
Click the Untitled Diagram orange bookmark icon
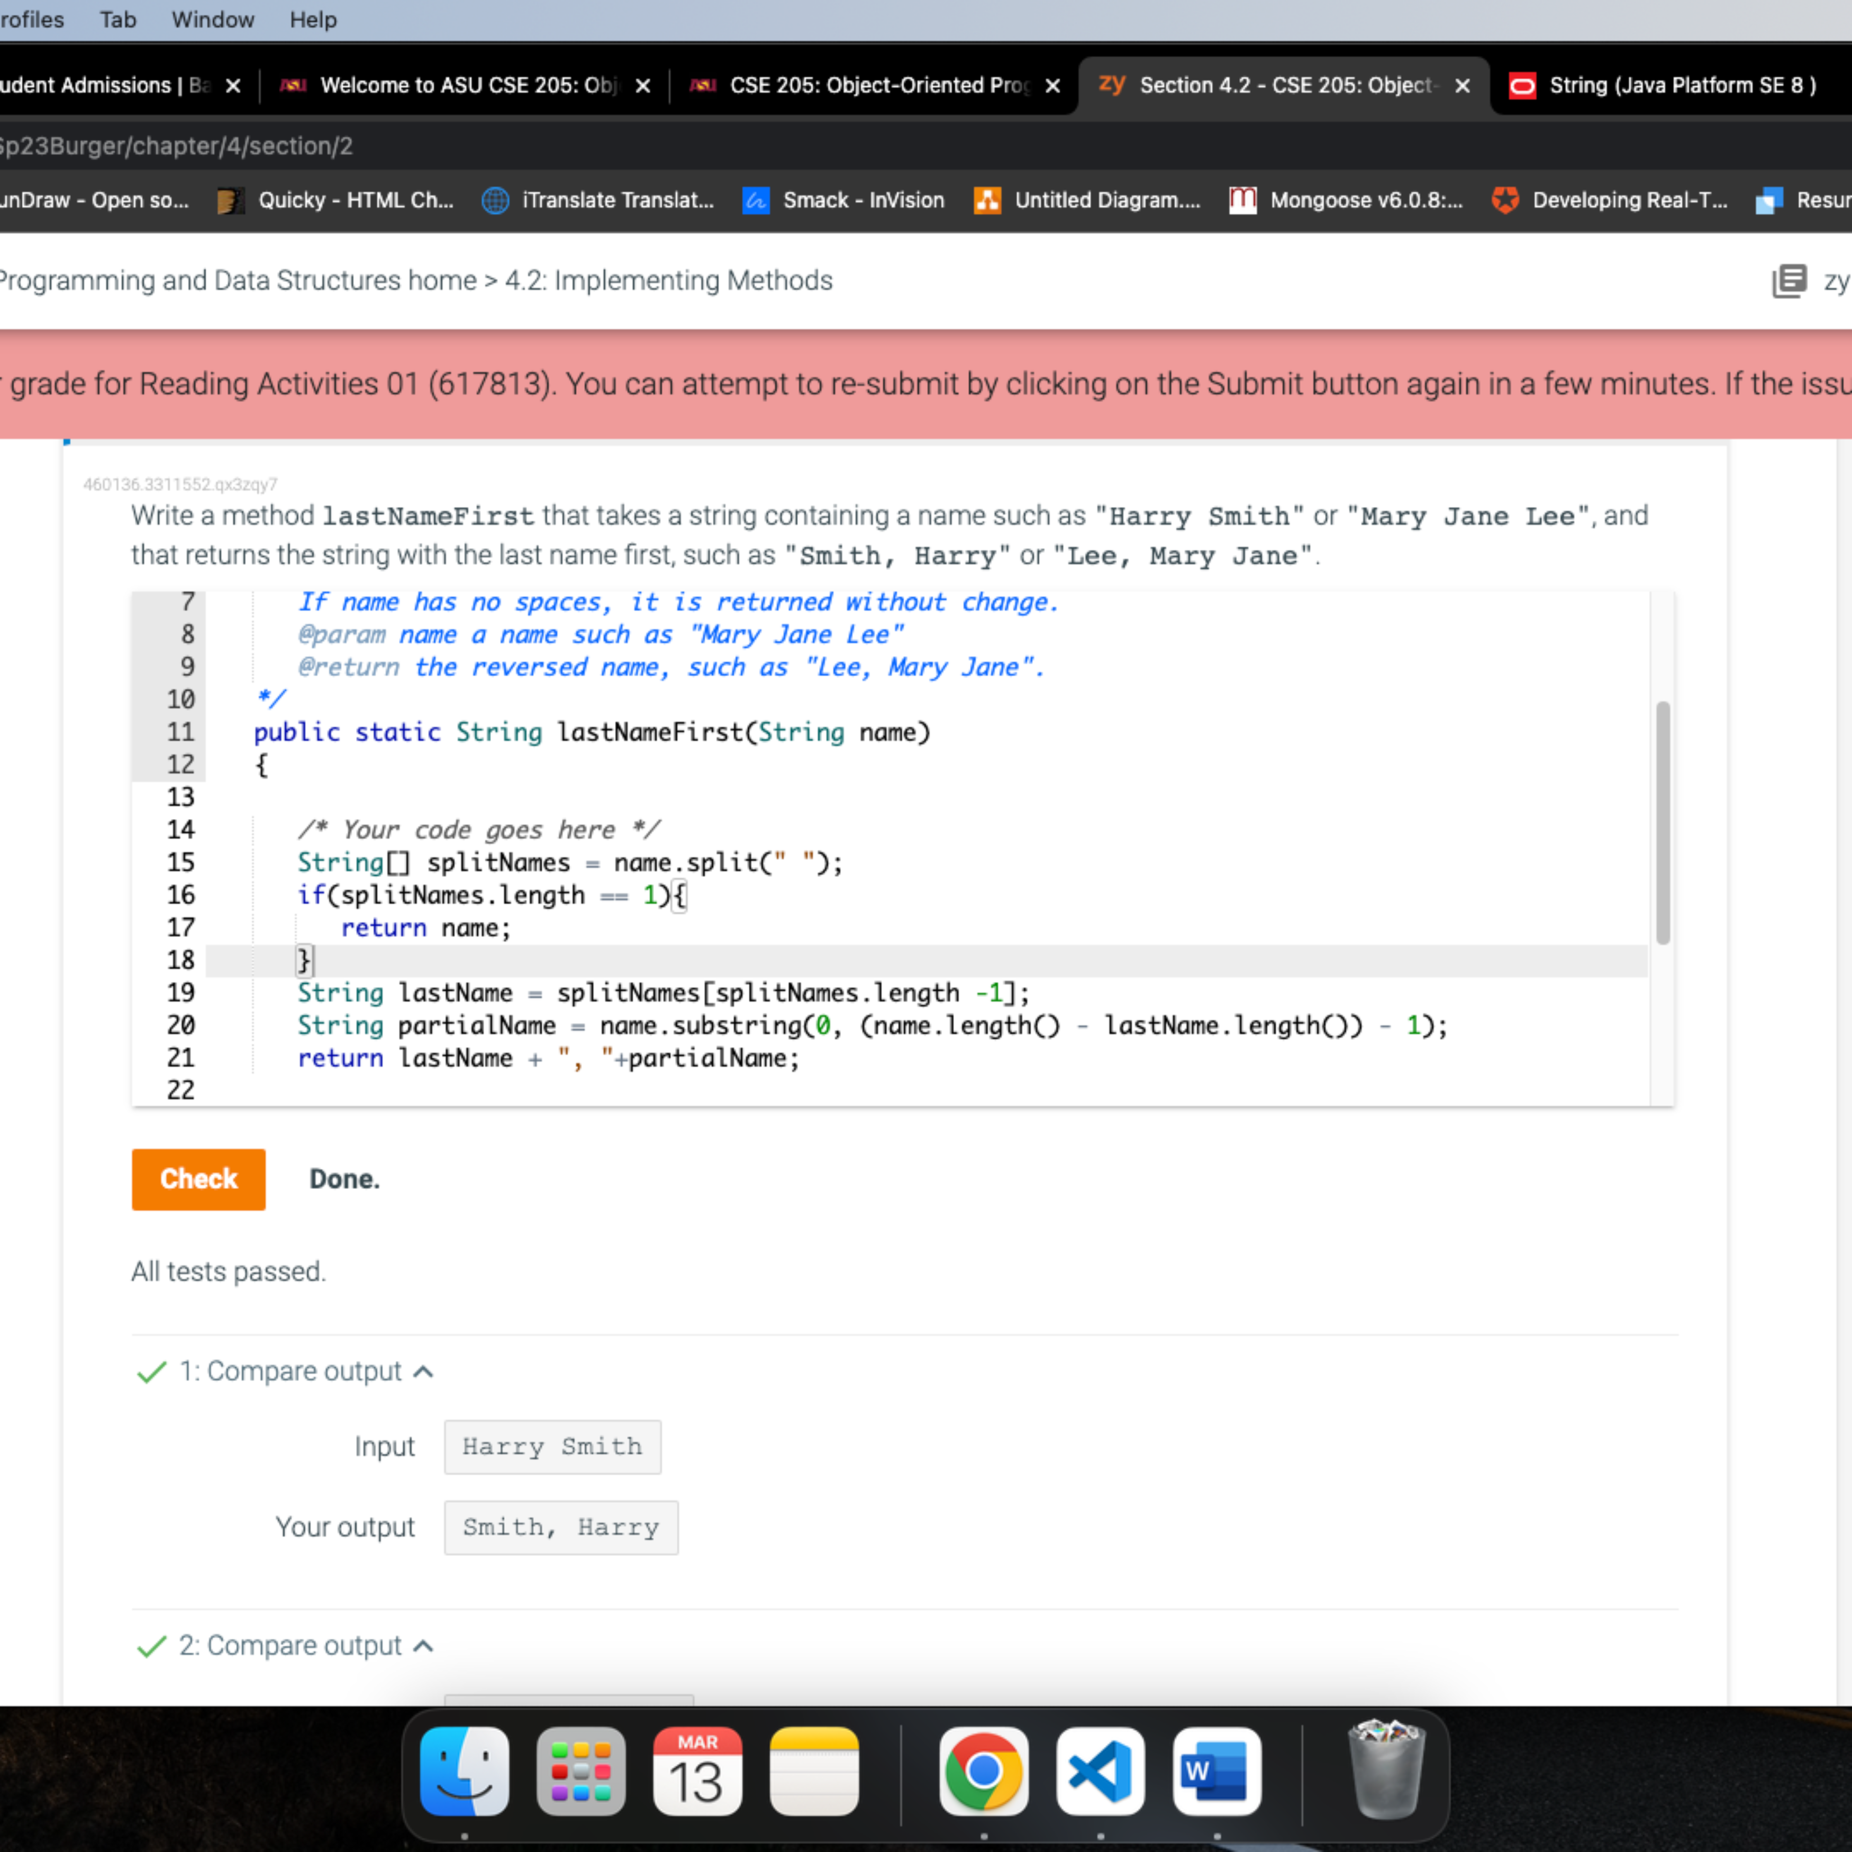(987, 201)
